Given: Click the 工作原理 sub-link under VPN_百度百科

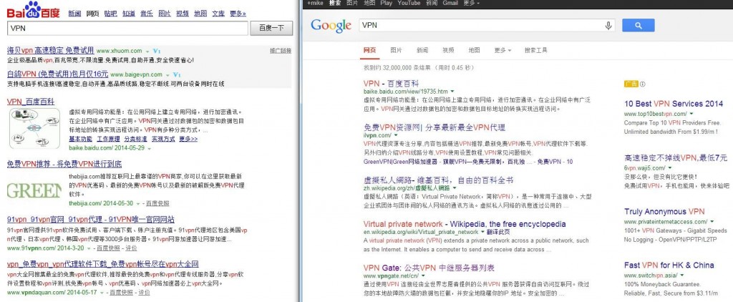Looking at the screenshot, I should [109, 140].
